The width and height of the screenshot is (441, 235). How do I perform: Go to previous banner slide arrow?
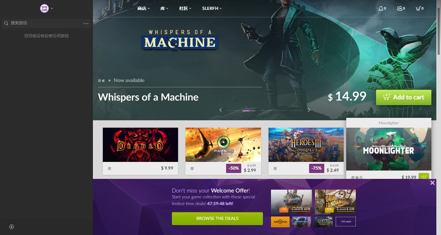tap(221, 110)
